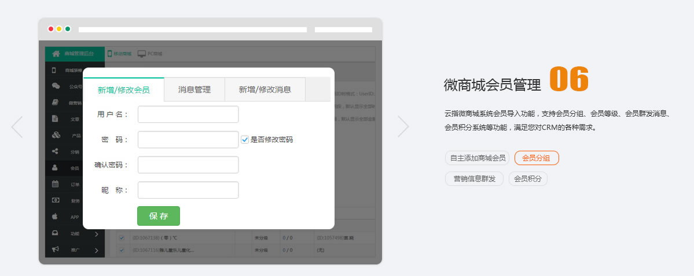694x276 pixels.
Task: Select the mobile store phone icon
Action: 110,54
